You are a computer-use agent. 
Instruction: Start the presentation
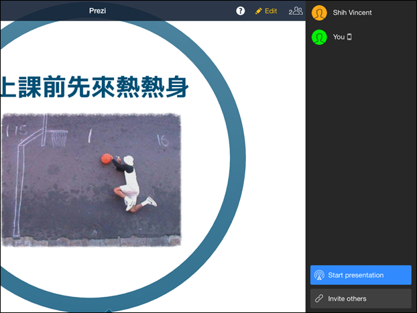point(361,275)
